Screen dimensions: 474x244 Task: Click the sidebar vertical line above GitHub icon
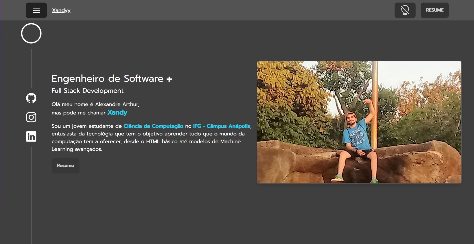click(x=31, y=68)
